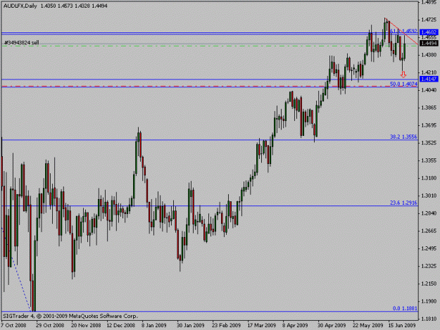
Task: Click the '7 Oct 2008' date label
Action: click(13, 325)
